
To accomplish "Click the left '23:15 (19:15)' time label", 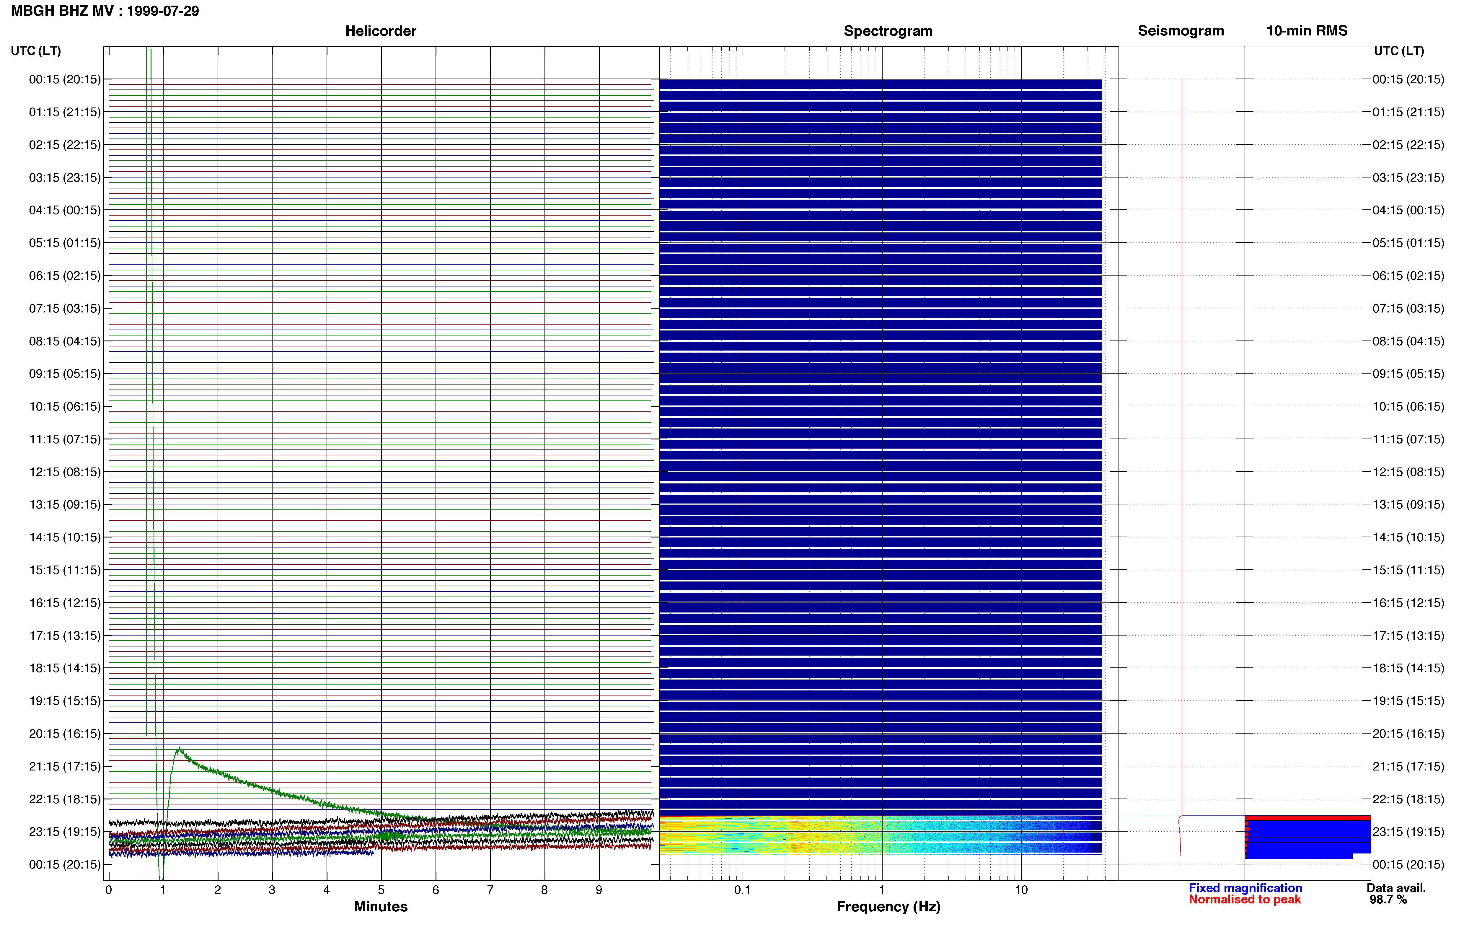I will [x=65, y=831].
